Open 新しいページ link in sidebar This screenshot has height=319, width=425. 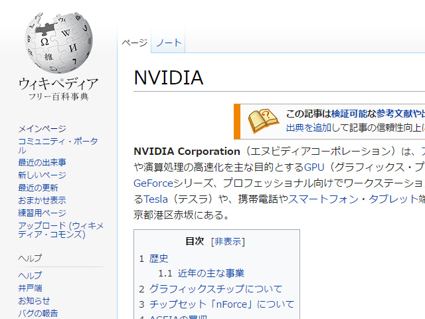42,175
